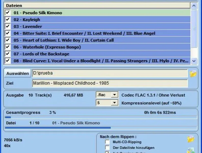This screenshot has height=153, width=202.
Task: Click the Ziel folder name field
Action: click(110, 83)
